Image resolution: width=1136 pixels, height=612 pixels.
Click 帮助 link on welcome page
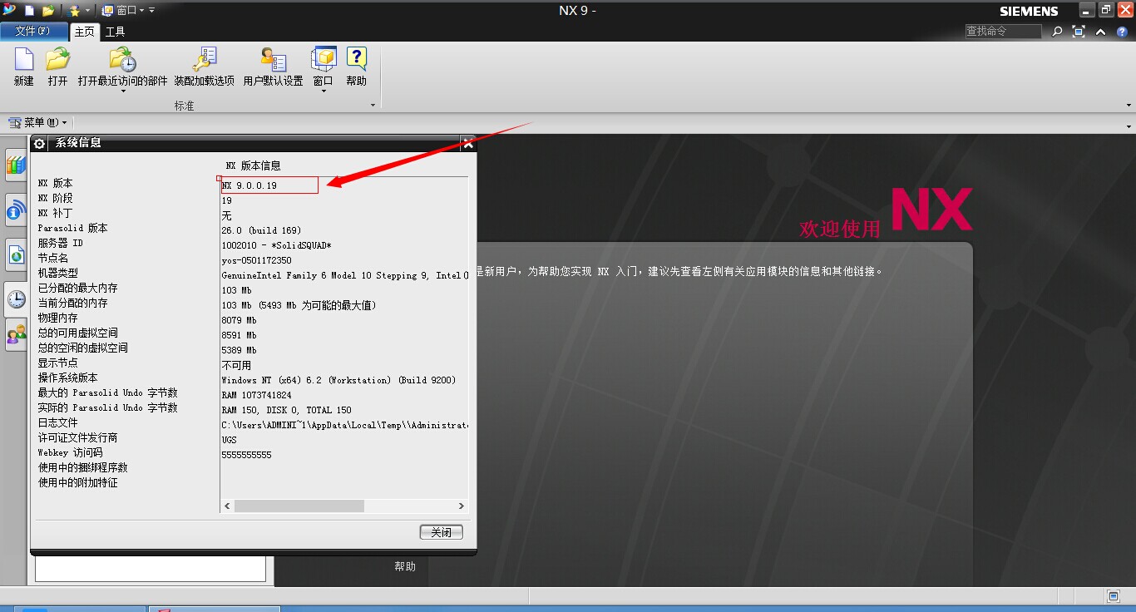click(x=405, y=566)
